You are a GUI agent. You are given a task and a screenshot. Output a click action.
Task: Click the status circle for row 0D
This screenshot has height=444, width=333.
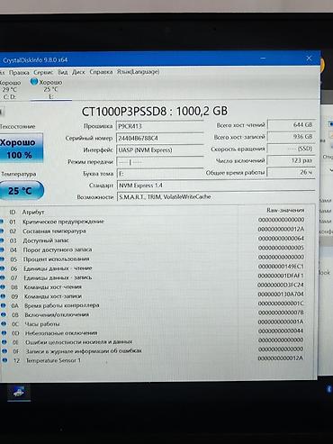4,332
